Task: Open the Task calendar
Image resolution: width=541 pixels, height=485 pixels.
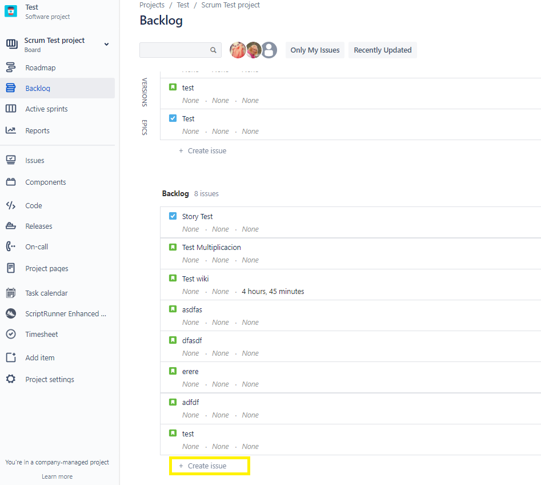Action: click(x=10, y=293)
